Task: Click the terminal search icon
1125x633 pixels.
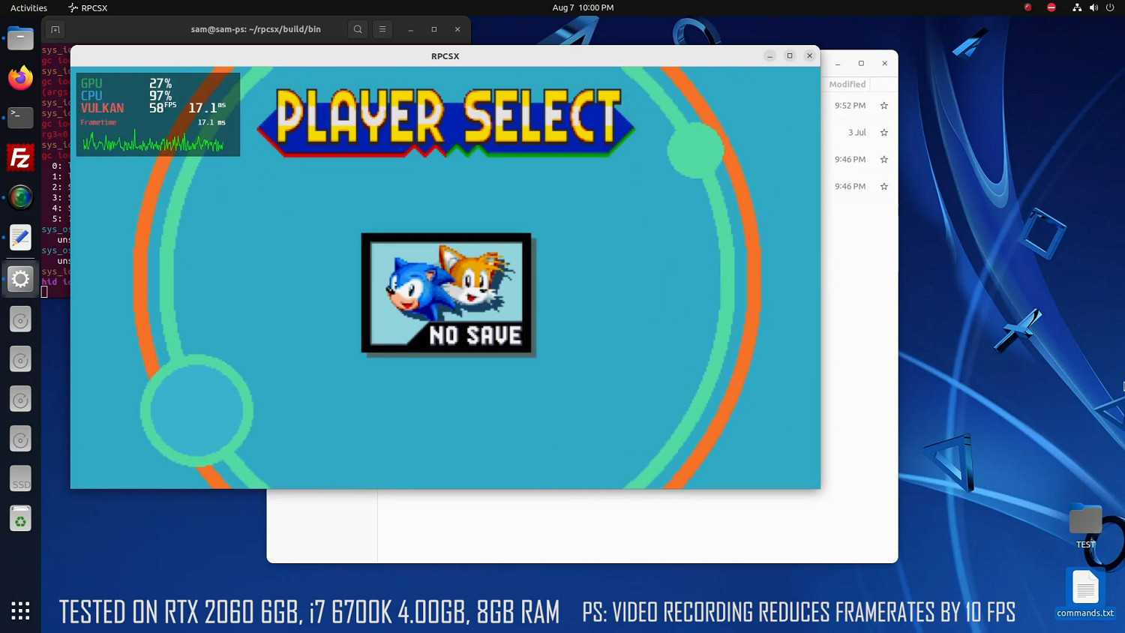Action: point(358,29)
